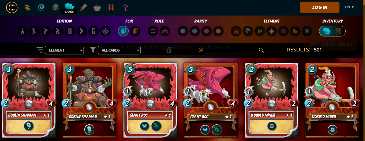Expand the EN language selector
The height and width of the screenshot is (141, 365).
349,7
